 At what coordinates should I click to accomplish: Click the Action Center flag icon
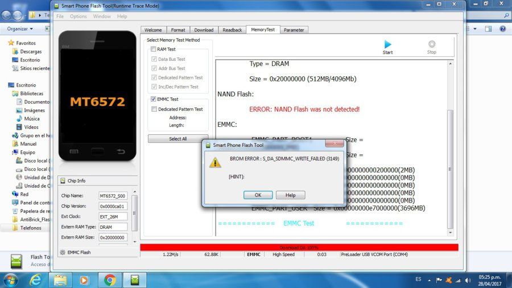coord(439,280)
